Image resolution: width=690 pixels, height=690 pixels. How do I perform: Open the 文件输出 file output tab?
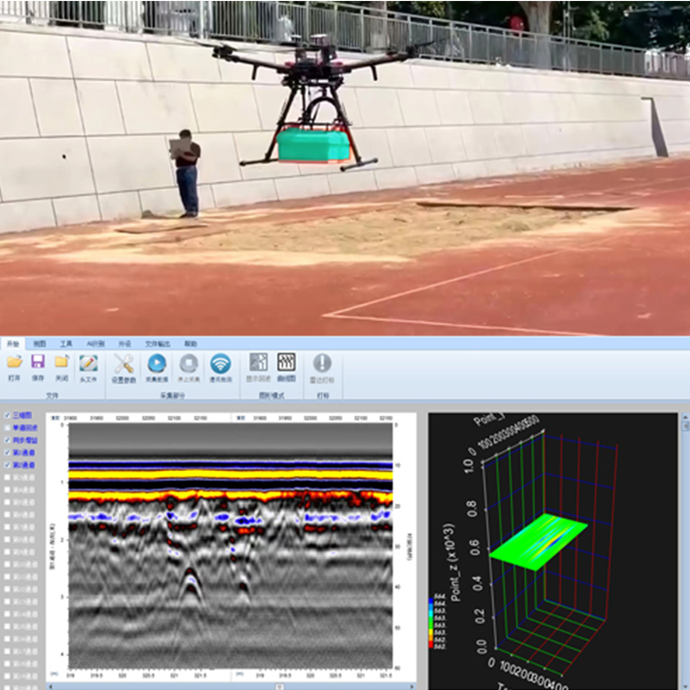tap(157, 342)
